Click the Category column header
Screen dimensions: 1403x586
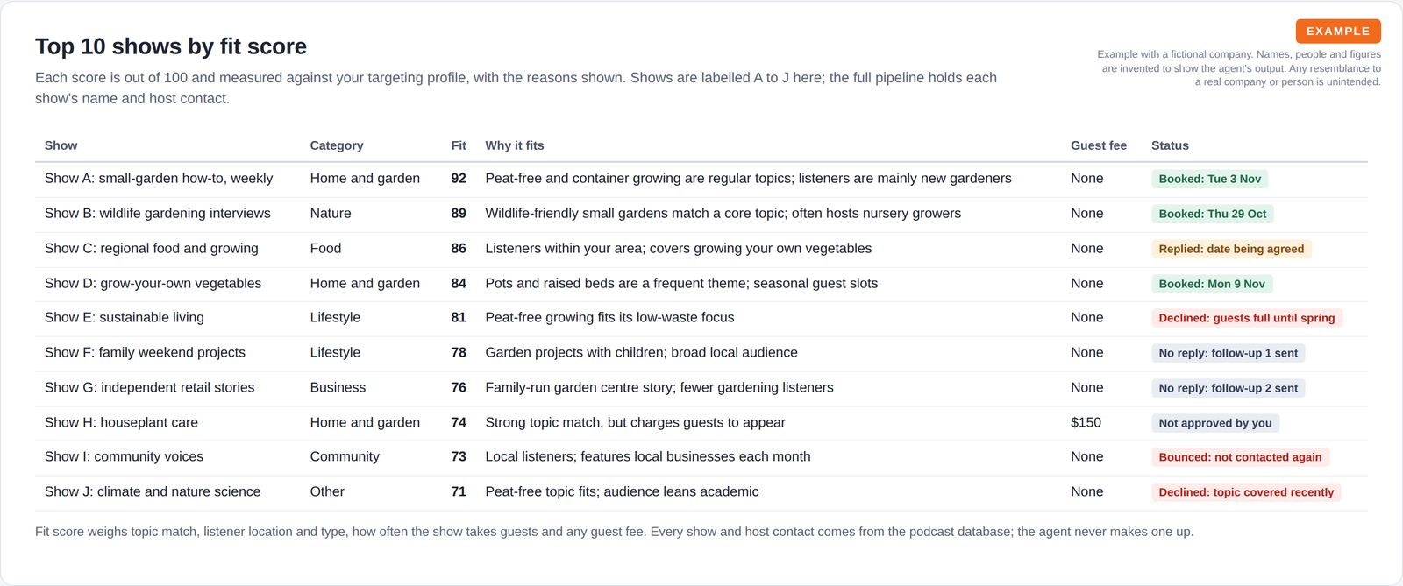pos(336,145)
